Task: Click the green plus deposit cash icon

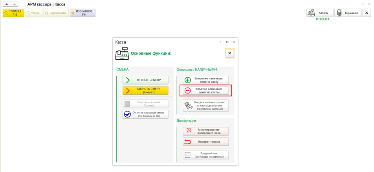Action: (x=188, y=80)
